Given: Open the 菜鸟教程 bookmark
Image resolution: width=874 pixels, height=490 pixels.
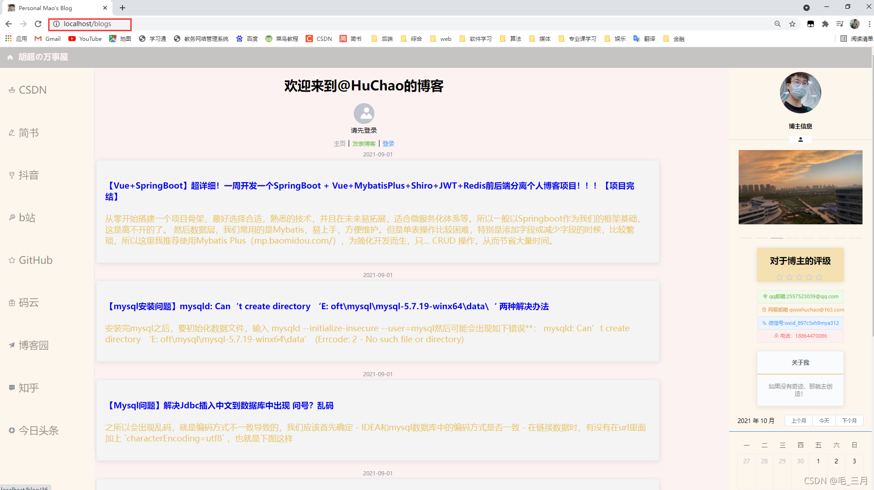Looking at the screenshot, I should tap(282, 39).
